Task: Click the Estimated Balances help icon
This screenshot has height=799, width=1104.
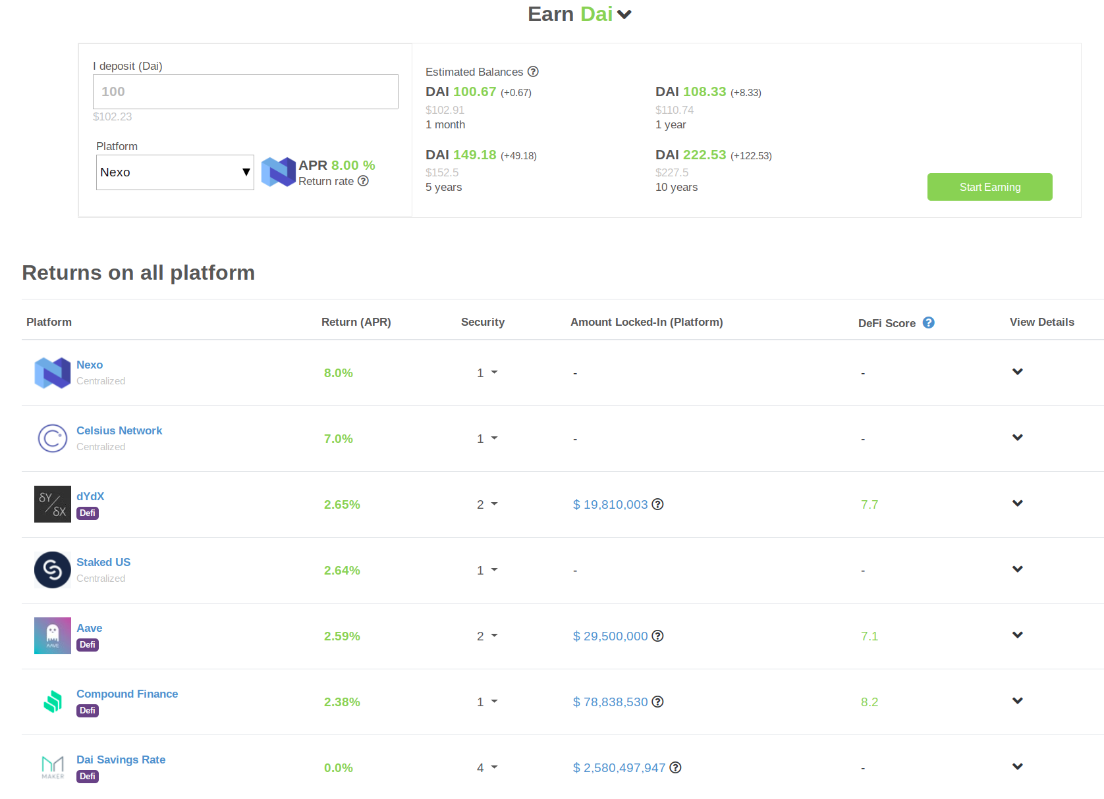Action: (533, 72)
